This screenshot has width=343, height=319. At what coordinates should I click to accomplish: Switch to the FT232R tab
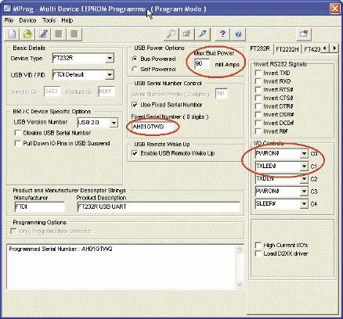tap(260, 48)
